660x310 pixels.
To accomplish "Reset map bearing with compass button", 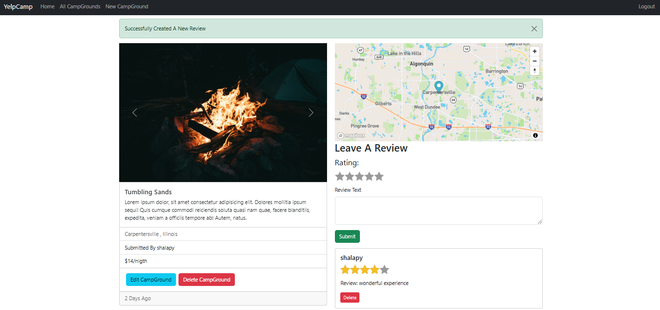I will 534,70.
